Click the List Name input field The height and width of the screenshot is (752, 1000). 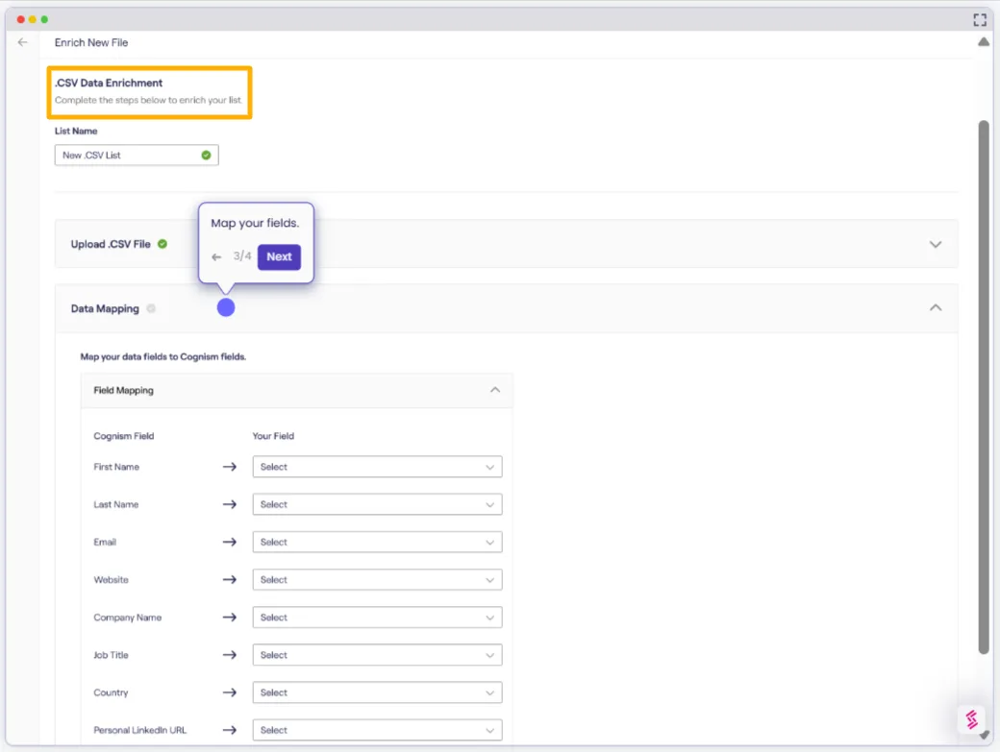[137, 156]
